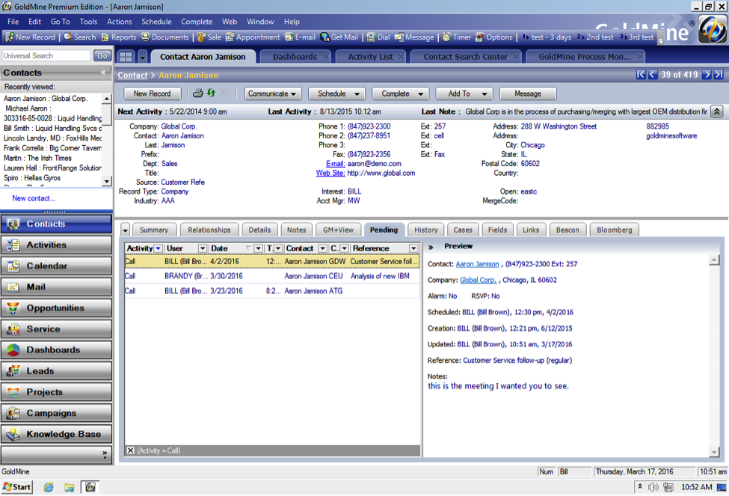Click the Sale toolbar icon
The height and width of the screenshot is (496, 729).
tap(209, 37)
